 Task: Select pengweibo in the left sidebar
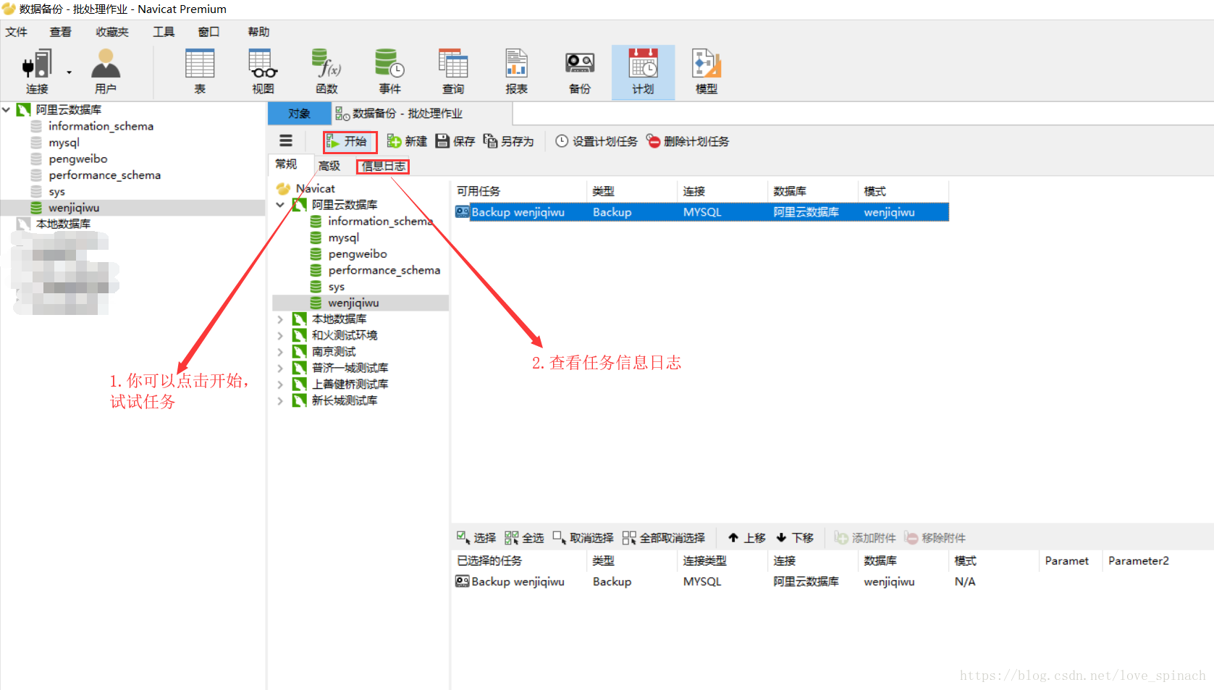78,159
